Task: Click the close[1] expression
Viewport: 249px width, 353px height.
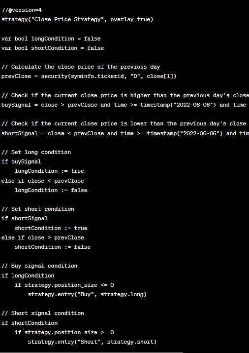Action: 160,77
